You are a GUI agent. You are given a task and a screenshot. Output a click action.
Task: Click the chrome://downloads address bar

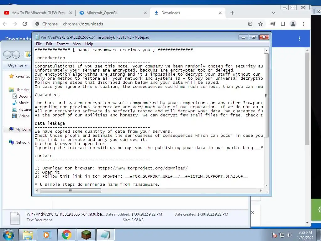pyautogui.click(x=139, y=24)
